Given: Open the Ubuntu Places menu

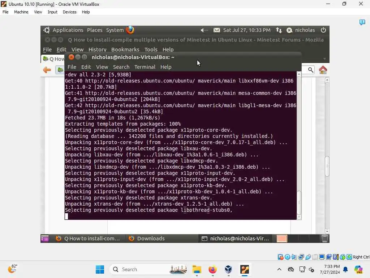Looking at the screenshot, I should [x=95, y=30].
